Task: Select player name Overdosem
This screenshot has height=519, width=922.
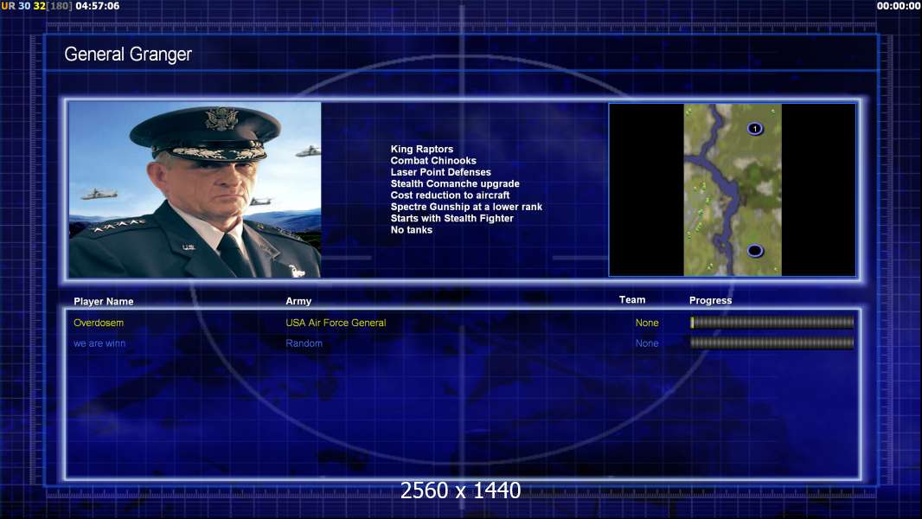Action: coord(99,323)
